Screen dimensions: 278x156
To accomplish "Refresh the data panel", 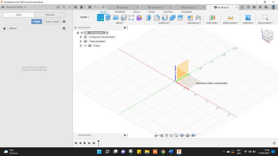I will [x=58, y=7].
